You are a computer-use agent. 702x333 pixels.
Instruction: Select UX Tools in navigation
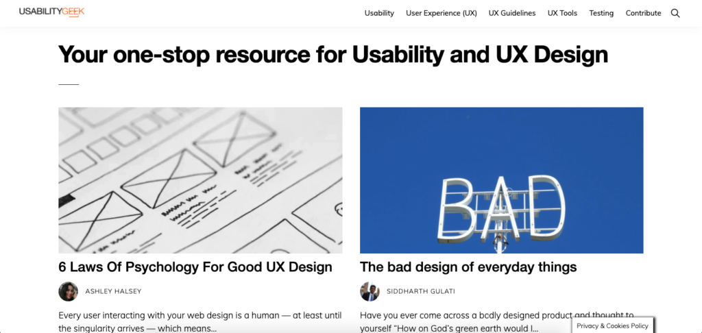click(562, 14)
